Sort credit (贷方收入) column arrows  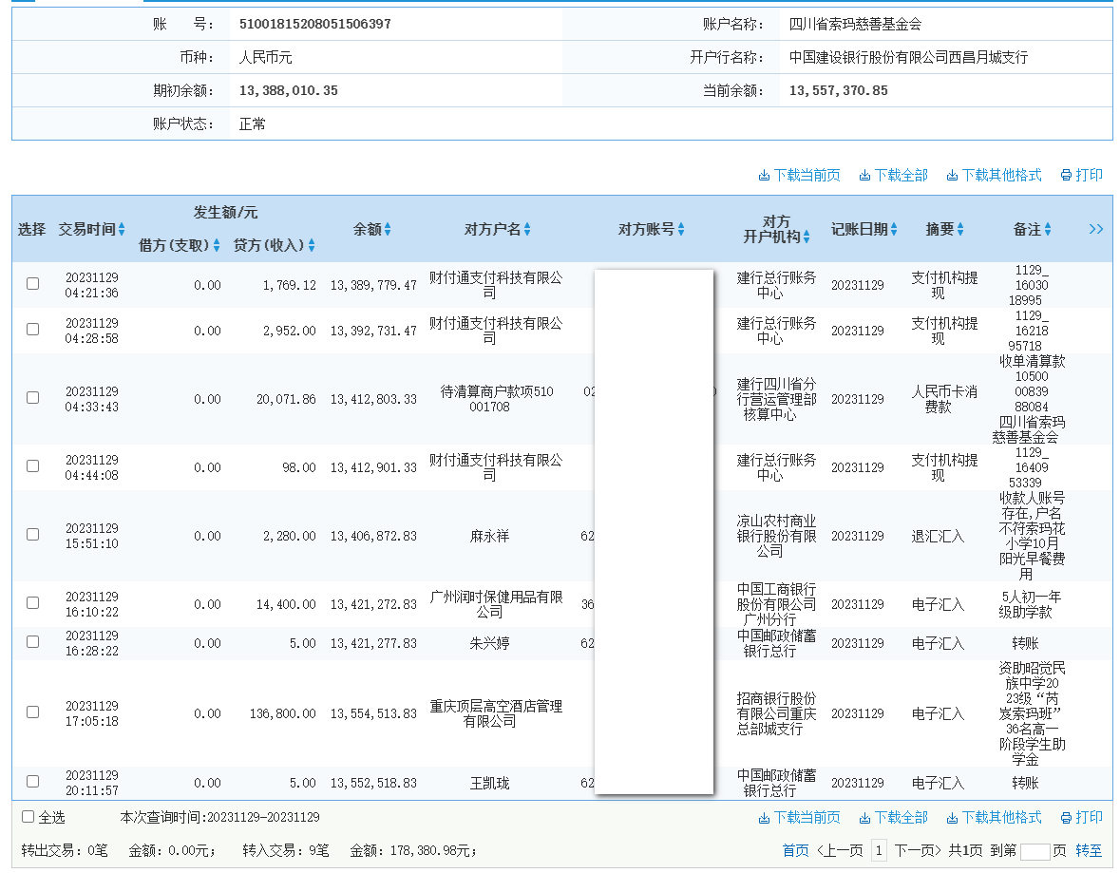312,246
